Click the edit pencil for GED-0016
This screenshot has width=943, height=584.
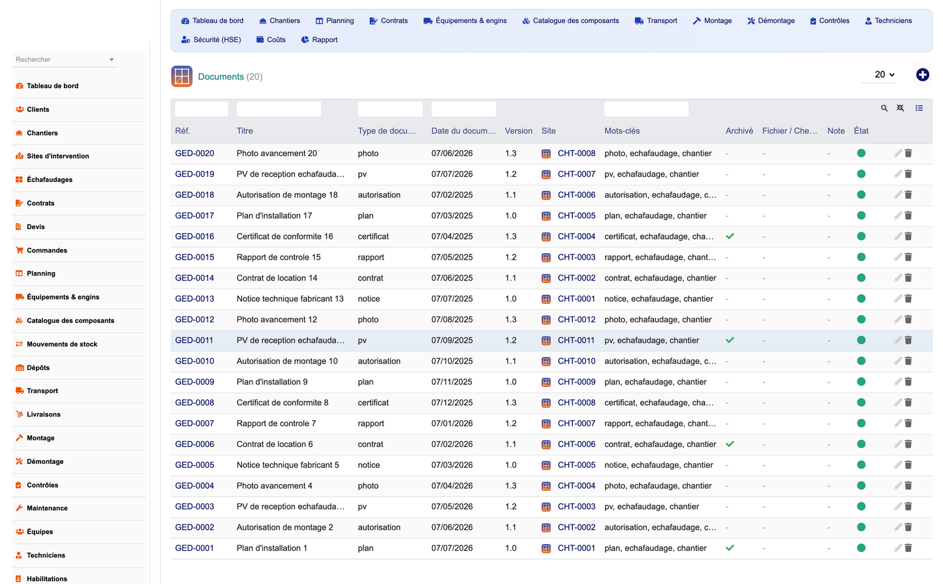898,236
